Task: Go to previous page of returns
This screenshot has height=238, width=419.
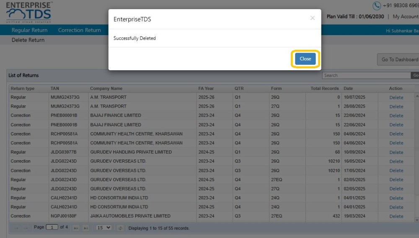Action: coord(26,228)
